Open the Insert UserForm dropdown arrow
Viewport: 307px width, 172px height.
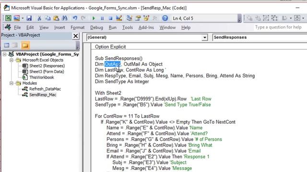[x=23, y=18]
